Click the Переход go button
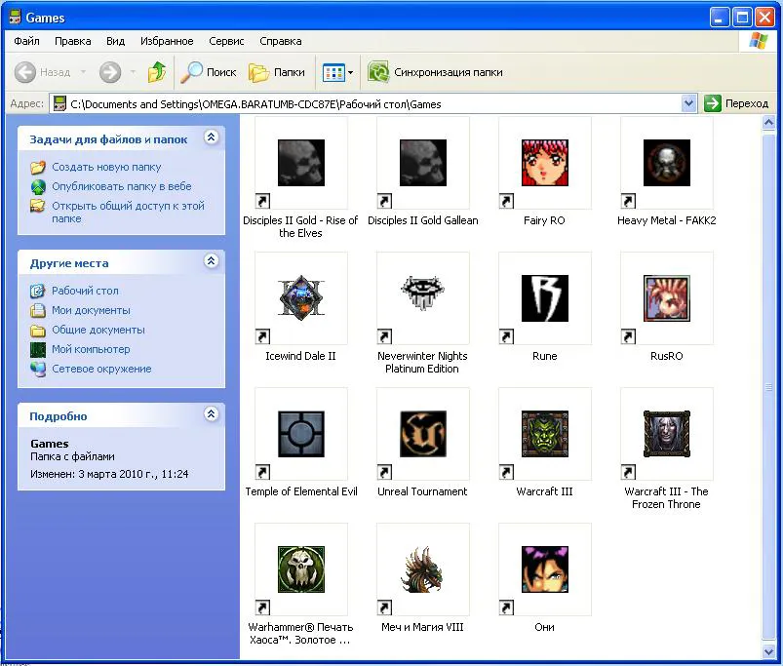This screenshot has width=783, height=666. 736,103
